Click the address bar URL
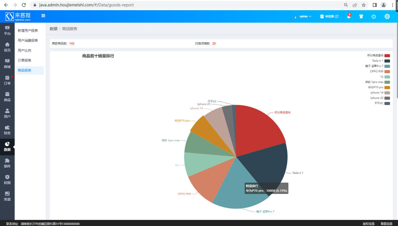 tap(87, 5)
